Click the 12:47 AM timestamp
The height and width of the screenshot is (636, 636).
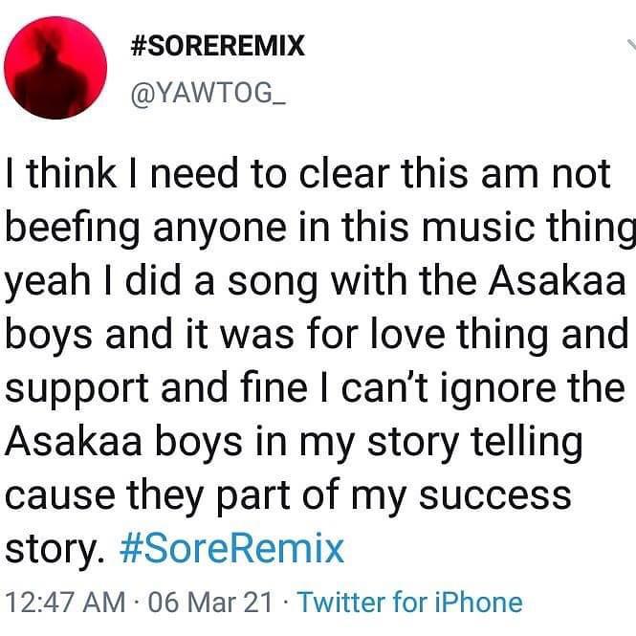coord(66,603)
